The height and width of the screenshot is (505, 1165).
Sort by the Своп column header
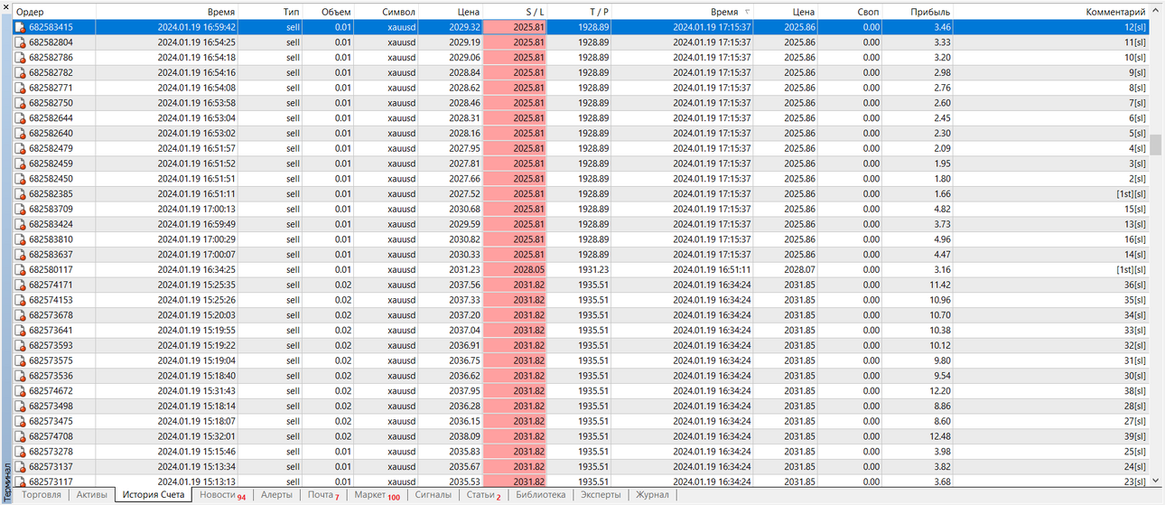[851, 12]
